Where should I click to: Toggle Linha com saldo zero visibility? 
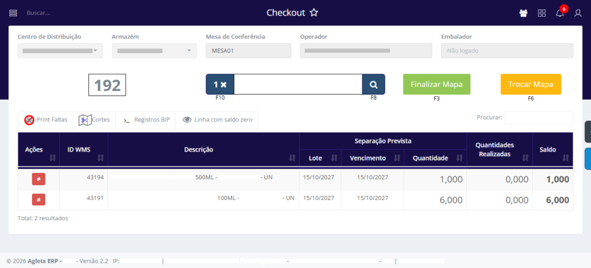[x=217, y=120]
